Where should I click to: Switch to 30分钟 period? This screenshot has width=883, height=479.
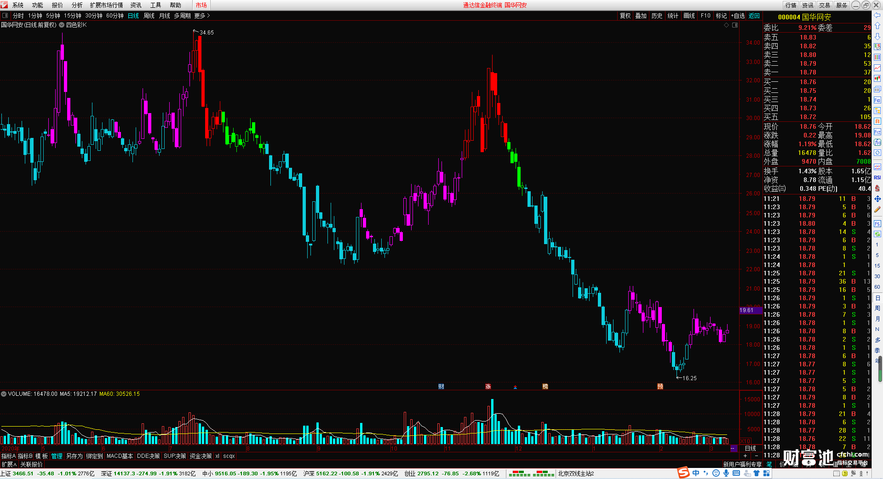tap(94, 16)
